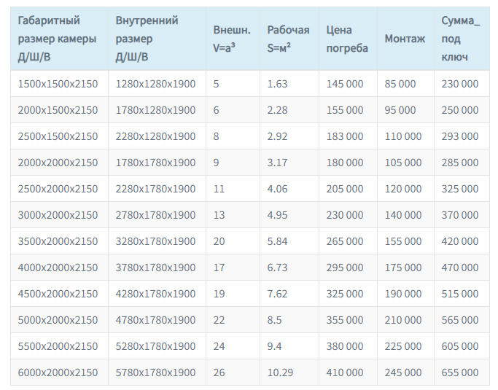Select cell 3500x2000x2150
This screenshot has height=390, width=498.
coord(58,241)
